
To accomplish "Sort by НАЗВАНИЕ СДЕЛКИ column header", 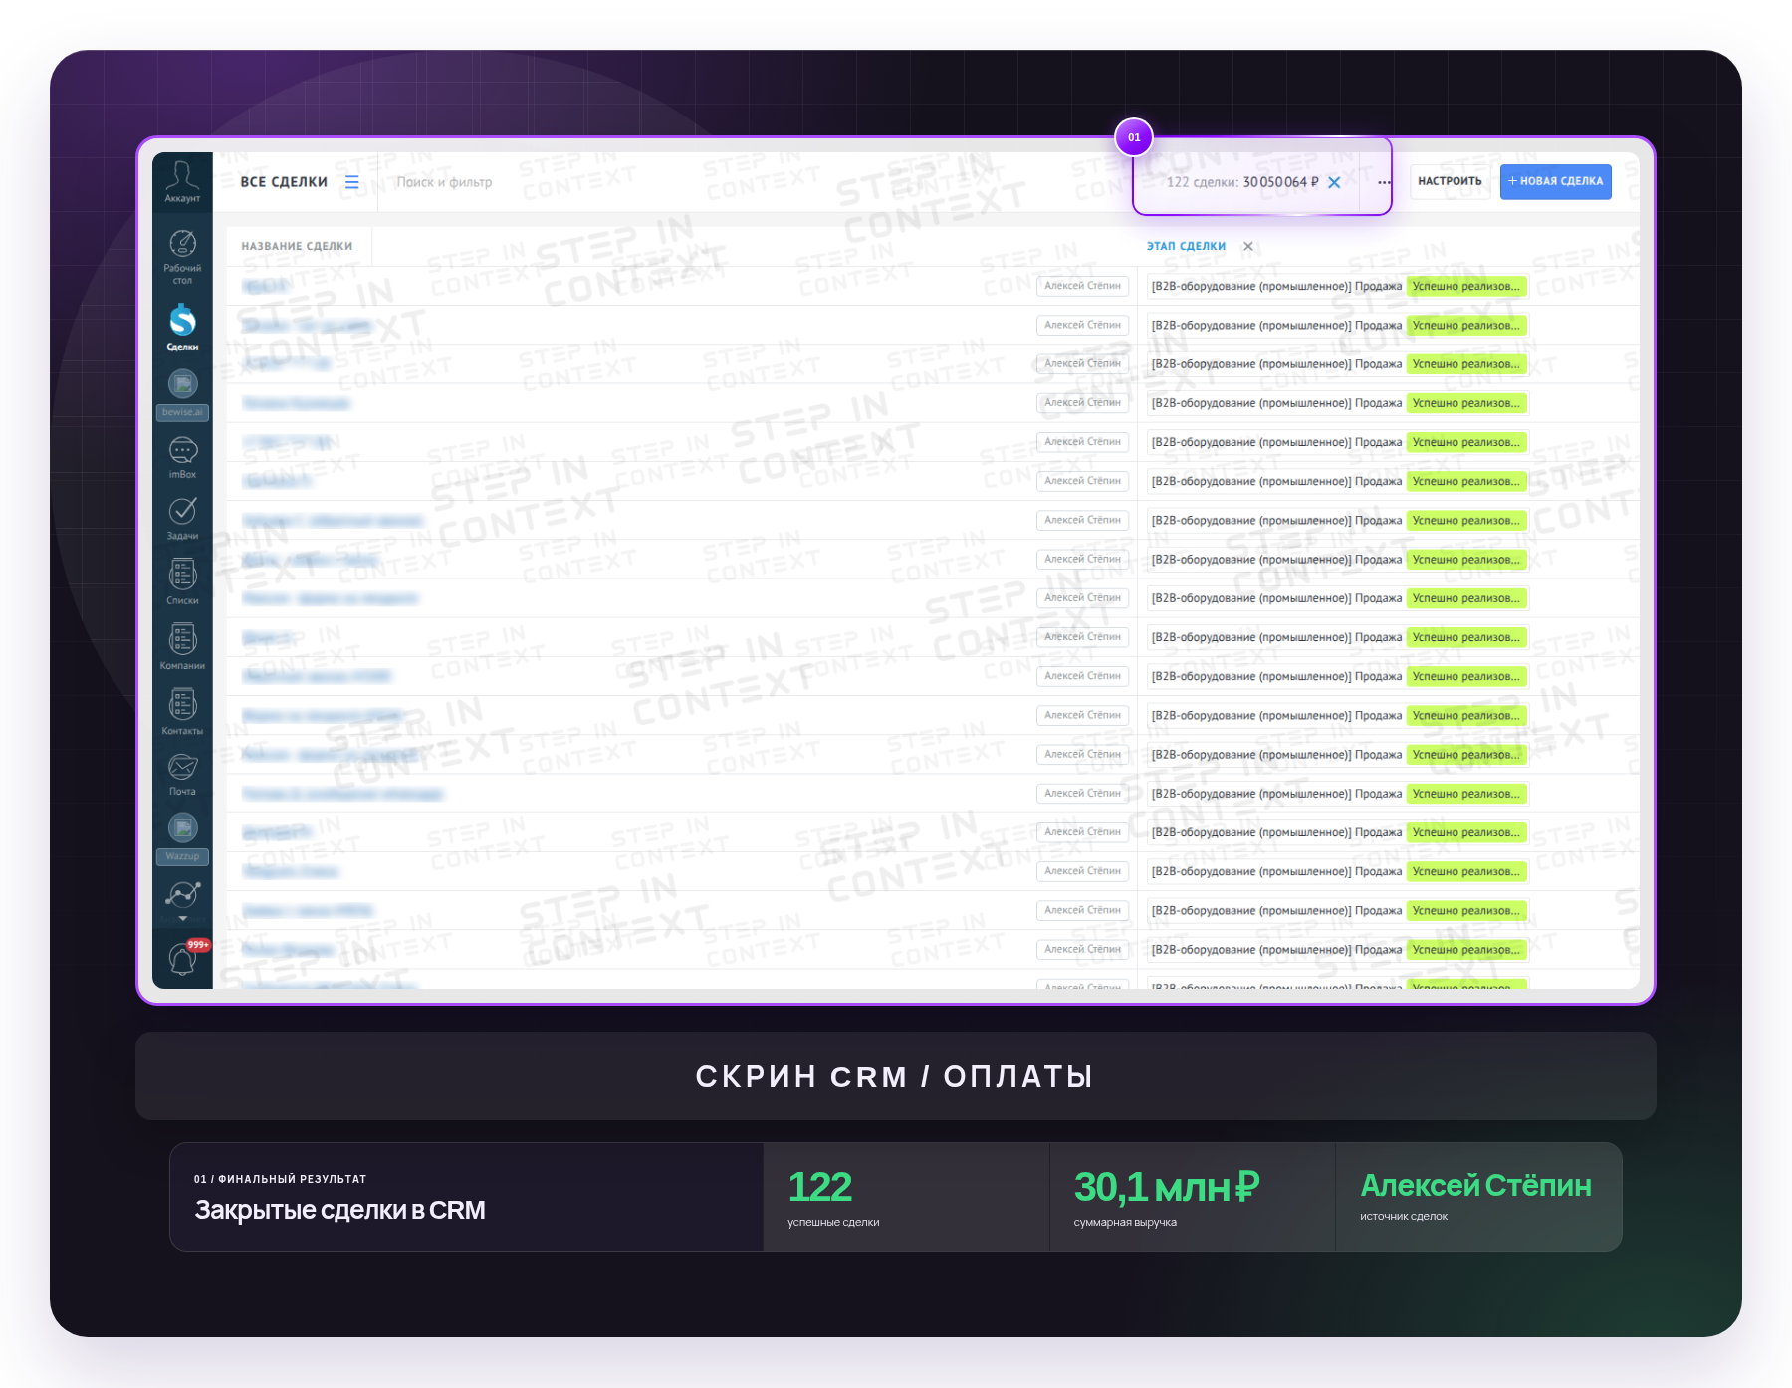I will click(297, 246).
